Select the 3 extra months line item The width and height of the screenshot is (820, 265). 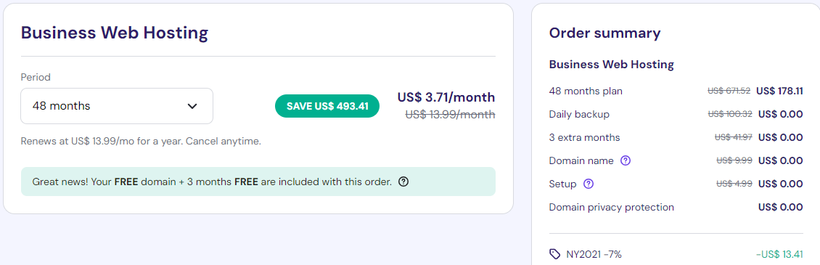pyautogui.click(x=676, y=138)
